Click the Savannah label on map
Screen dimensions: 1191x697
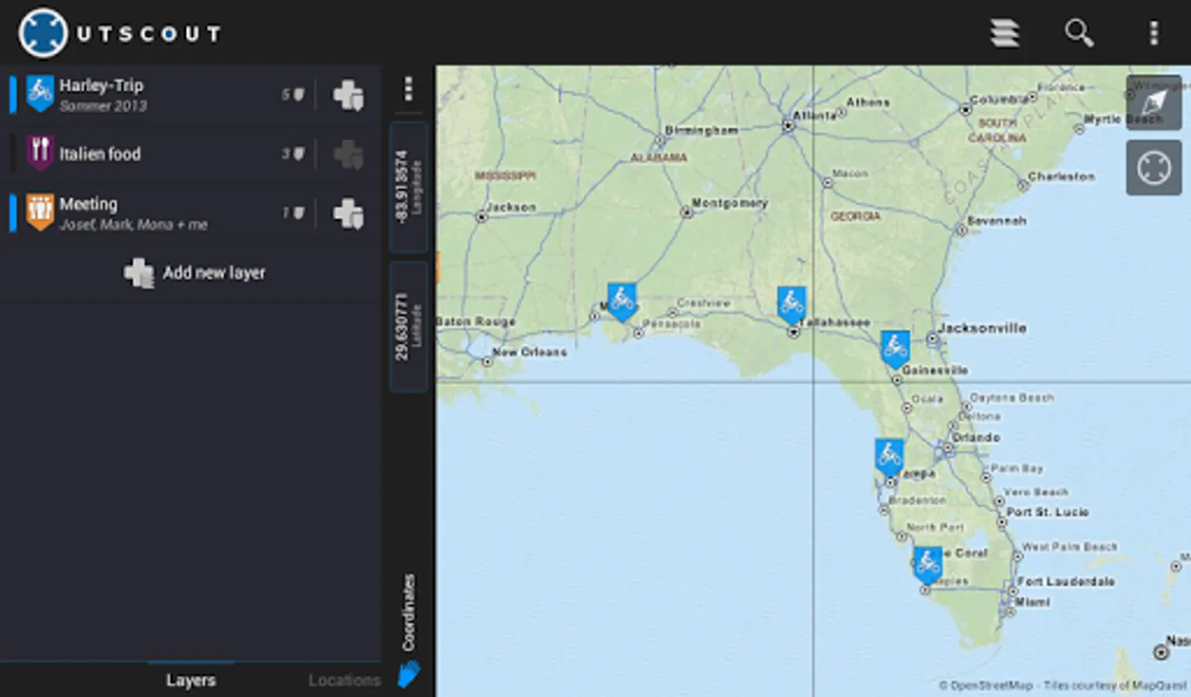coord(997,221)
